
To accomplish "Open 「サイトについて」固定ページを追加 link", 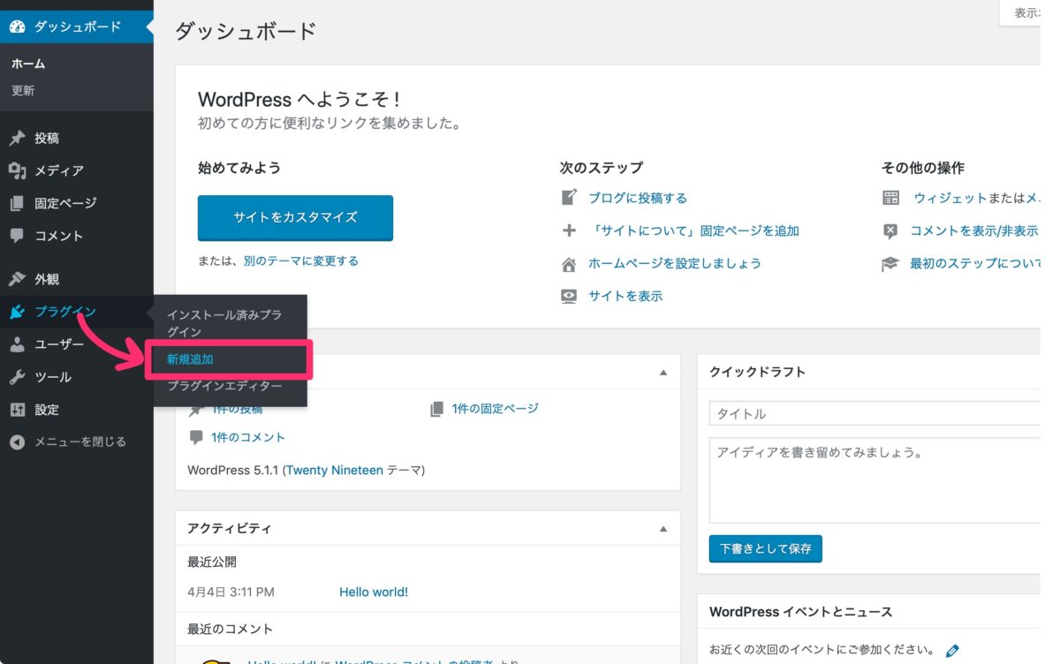I will pos(694,230).
